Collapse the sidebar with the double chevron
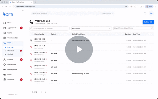158x99 pixels. [23, 10]
